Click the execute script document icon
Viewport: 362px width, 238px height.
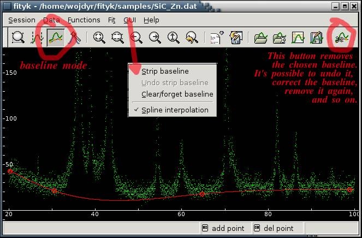click(217, 37)
